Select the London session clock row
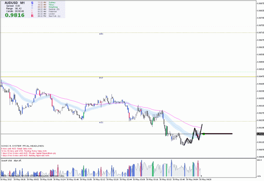264x181 pixels. pos(46,14)
